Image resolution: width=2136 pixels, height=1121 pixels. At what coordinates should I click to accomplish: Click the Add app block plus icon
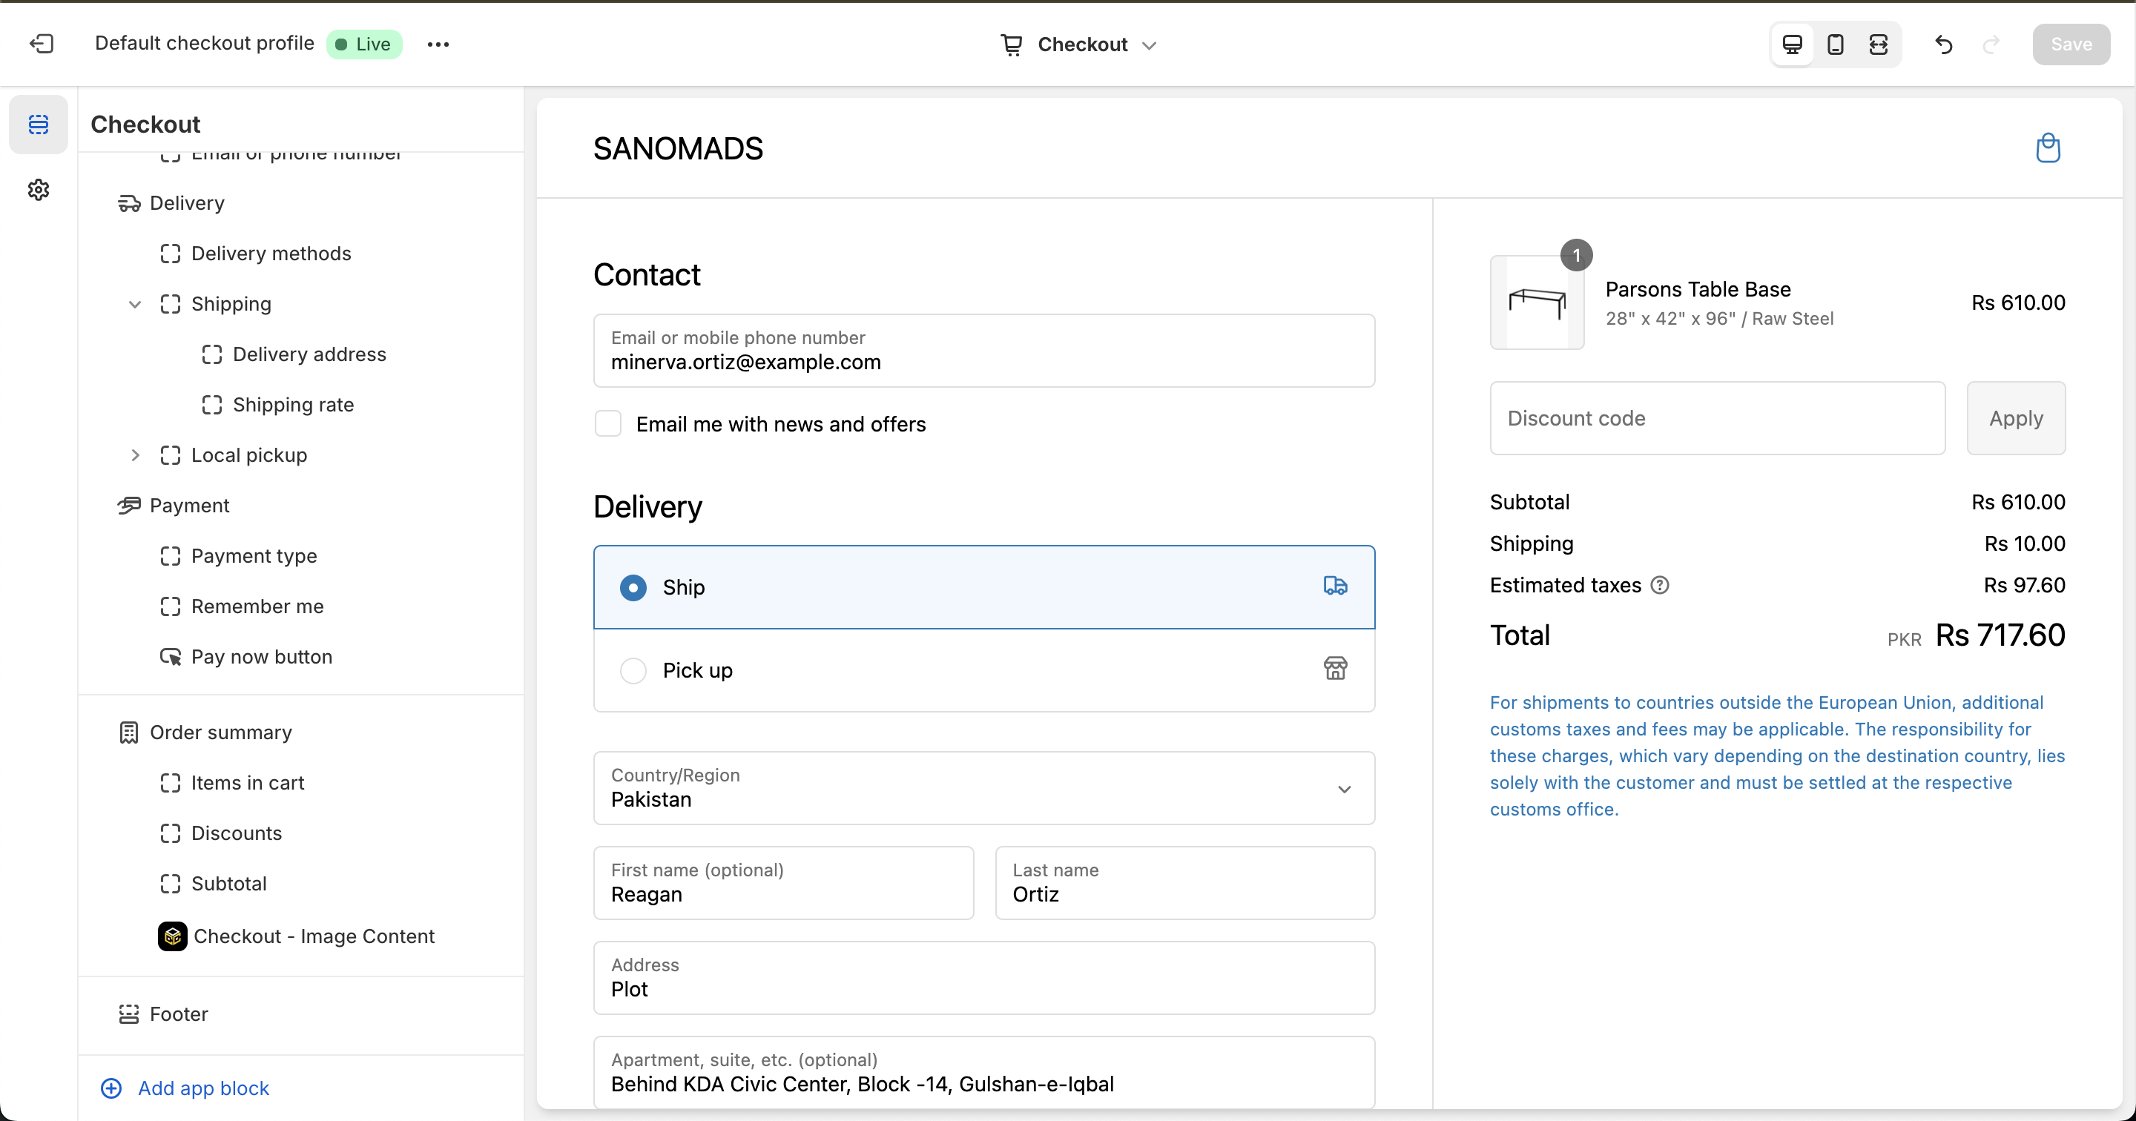[111, 1088]
